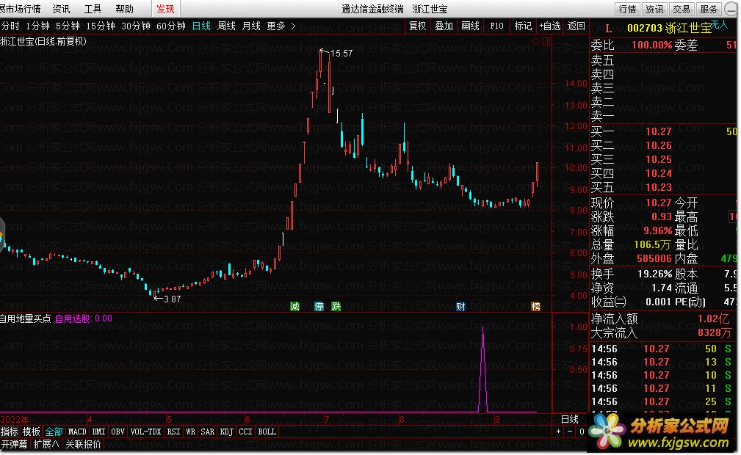The height and width of the screenshot is (455, 741).
Task: Click the minus zoom-out button at chart bottom
Action: tap(570, 432)
